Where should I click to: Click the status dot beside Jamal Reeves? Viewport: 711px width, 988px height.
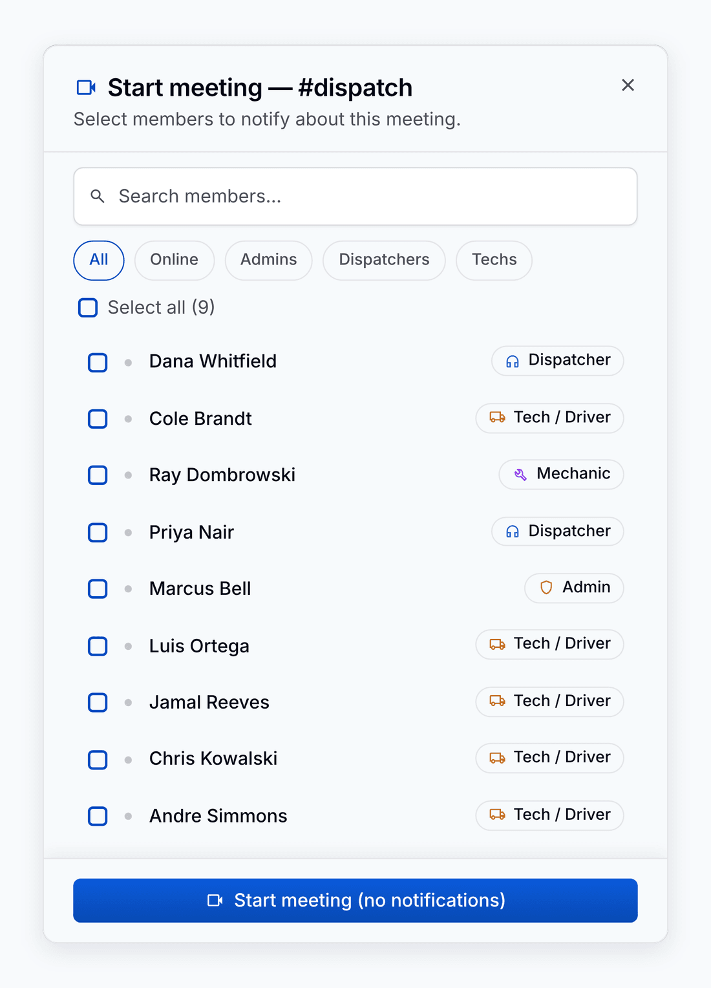tap(129, 702)
